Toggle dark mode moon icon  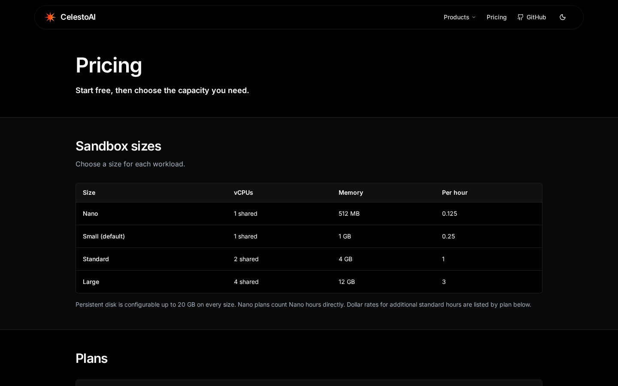coord(563,17)
